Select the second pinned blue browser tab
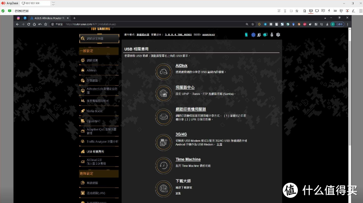This screenshot has height=203, width=363. point(25,18)
